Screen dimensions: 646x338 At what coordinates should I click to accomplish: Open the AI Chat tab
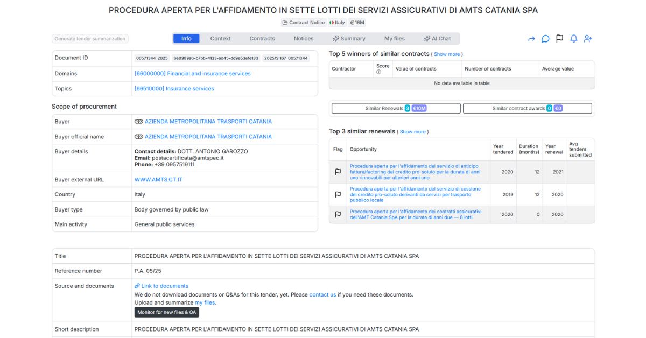(x=437, y=39)
